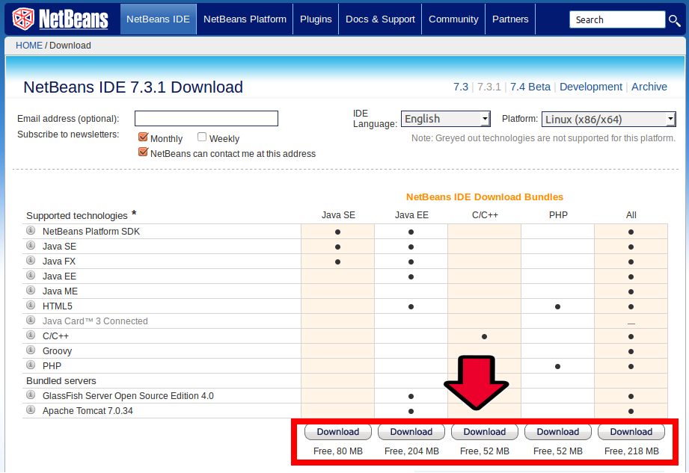Uncheck the Monthly newsletter checkbox
The height and width of the screenshot is (473, 689).
[142, 138]
